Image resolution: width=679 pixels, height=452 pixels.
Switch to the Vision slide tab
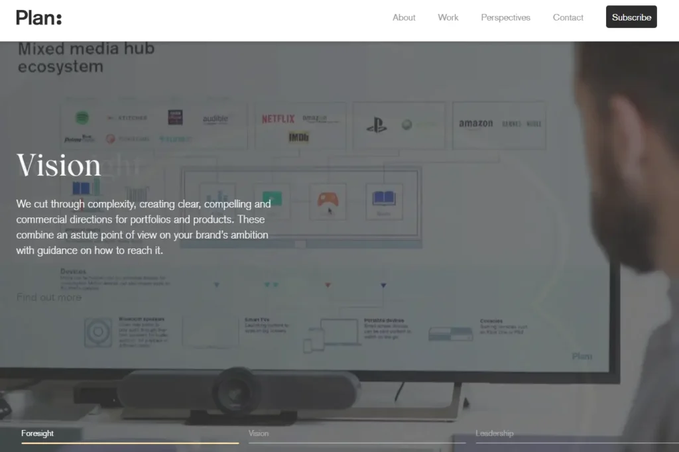pos(259,433)
